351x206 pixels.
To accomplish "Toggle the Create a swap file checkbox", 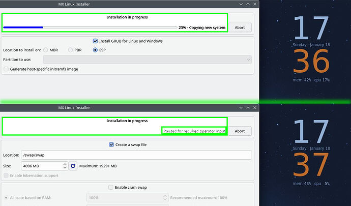I will click(111, 144).
